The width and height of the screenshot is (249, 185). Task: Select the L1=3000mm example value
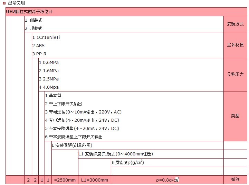(94, 180)
